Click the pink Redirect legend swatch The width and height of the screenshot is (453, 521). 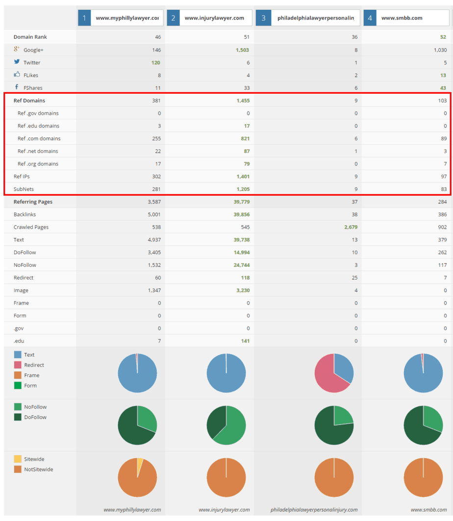pos(18,365)
